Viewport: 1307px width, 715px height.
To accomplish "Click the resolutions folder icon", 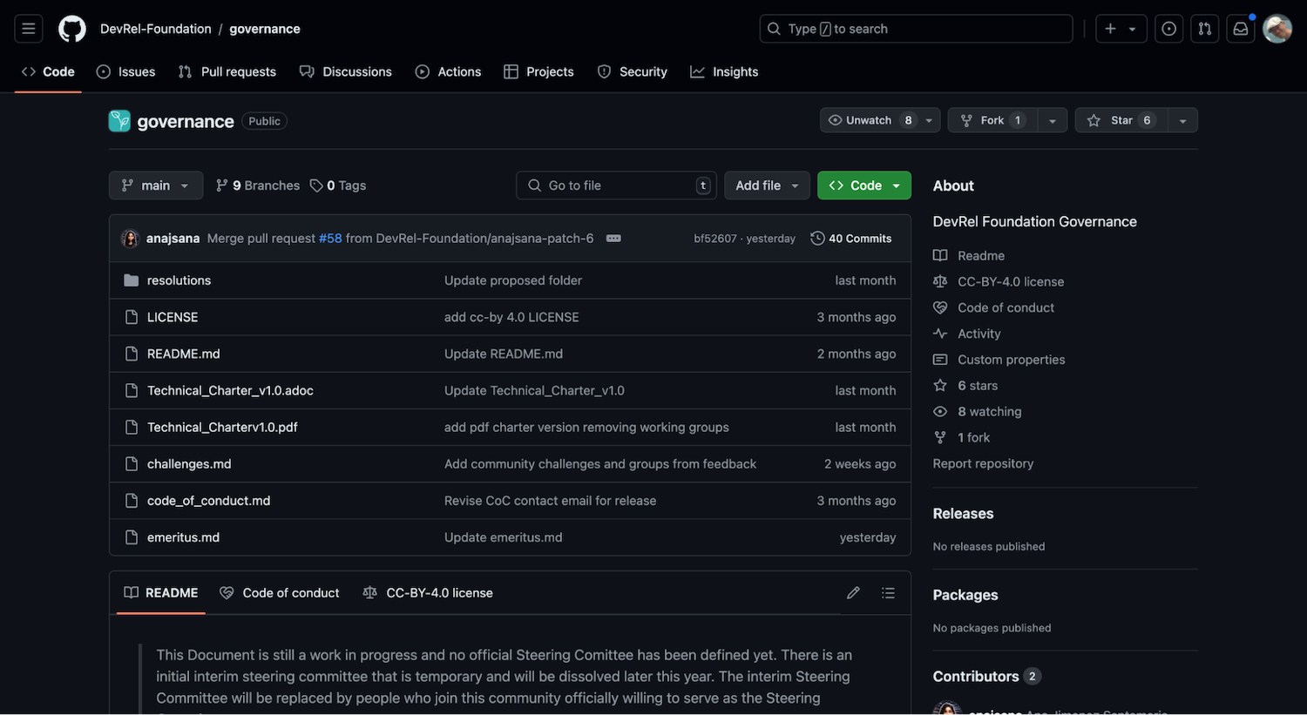I will pyautogui.click(x=132, y=280).
